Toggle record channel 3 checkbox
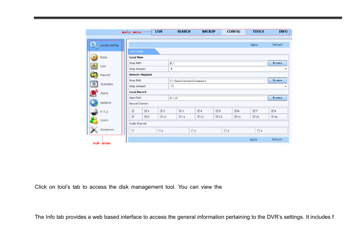This screenshot has width=363, height=242. (x=180, y=111)
